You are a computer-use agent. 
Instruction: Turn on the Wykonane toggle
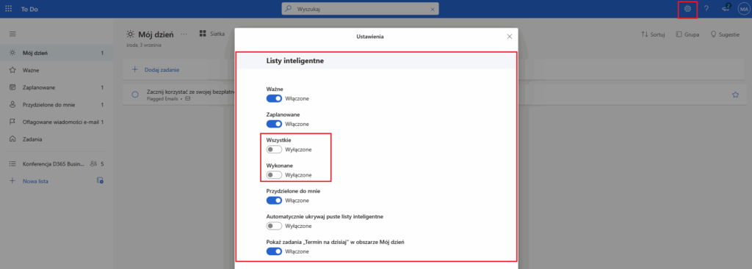pos(275,174)
